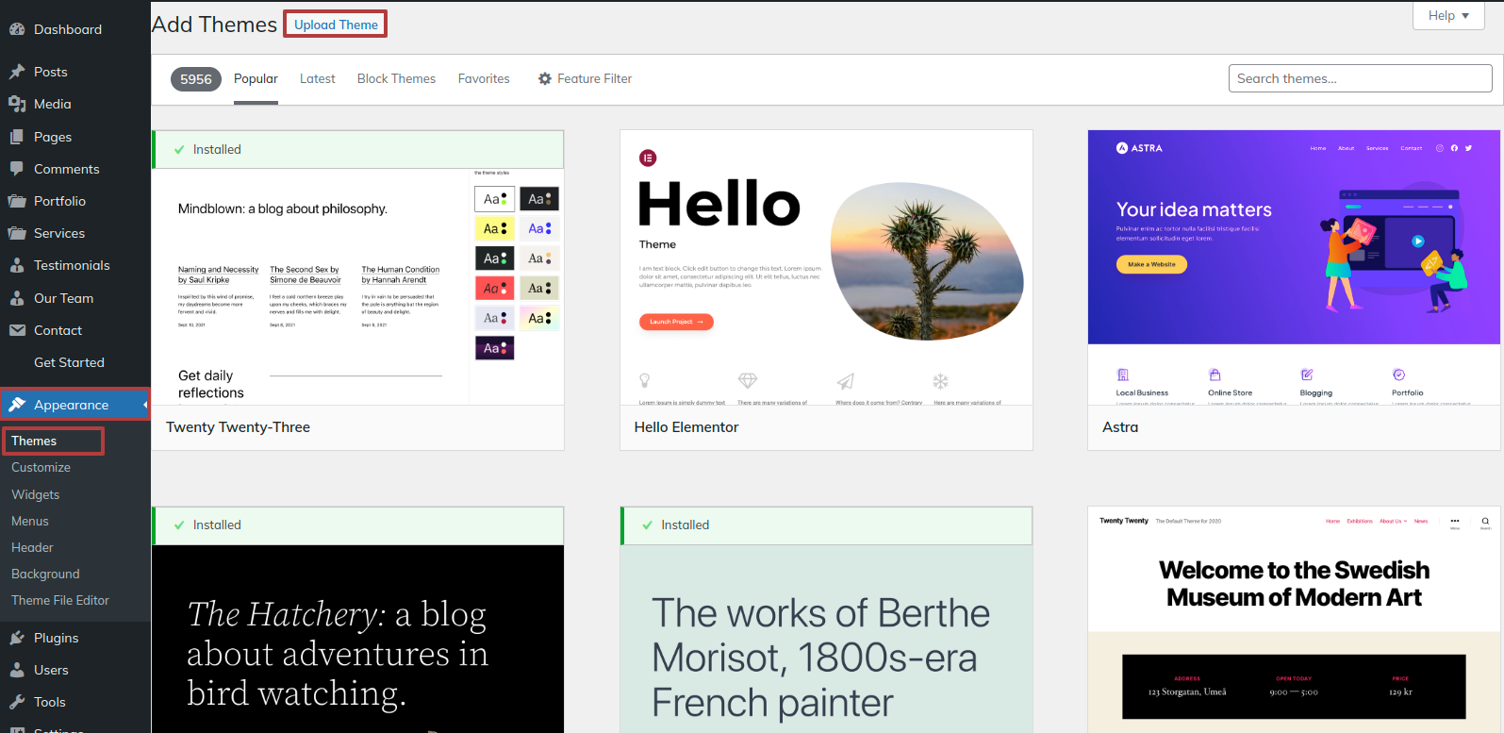Click the Contact envelope icon
Viewport: 1504px width, 733px height.
tap(17, 330)
